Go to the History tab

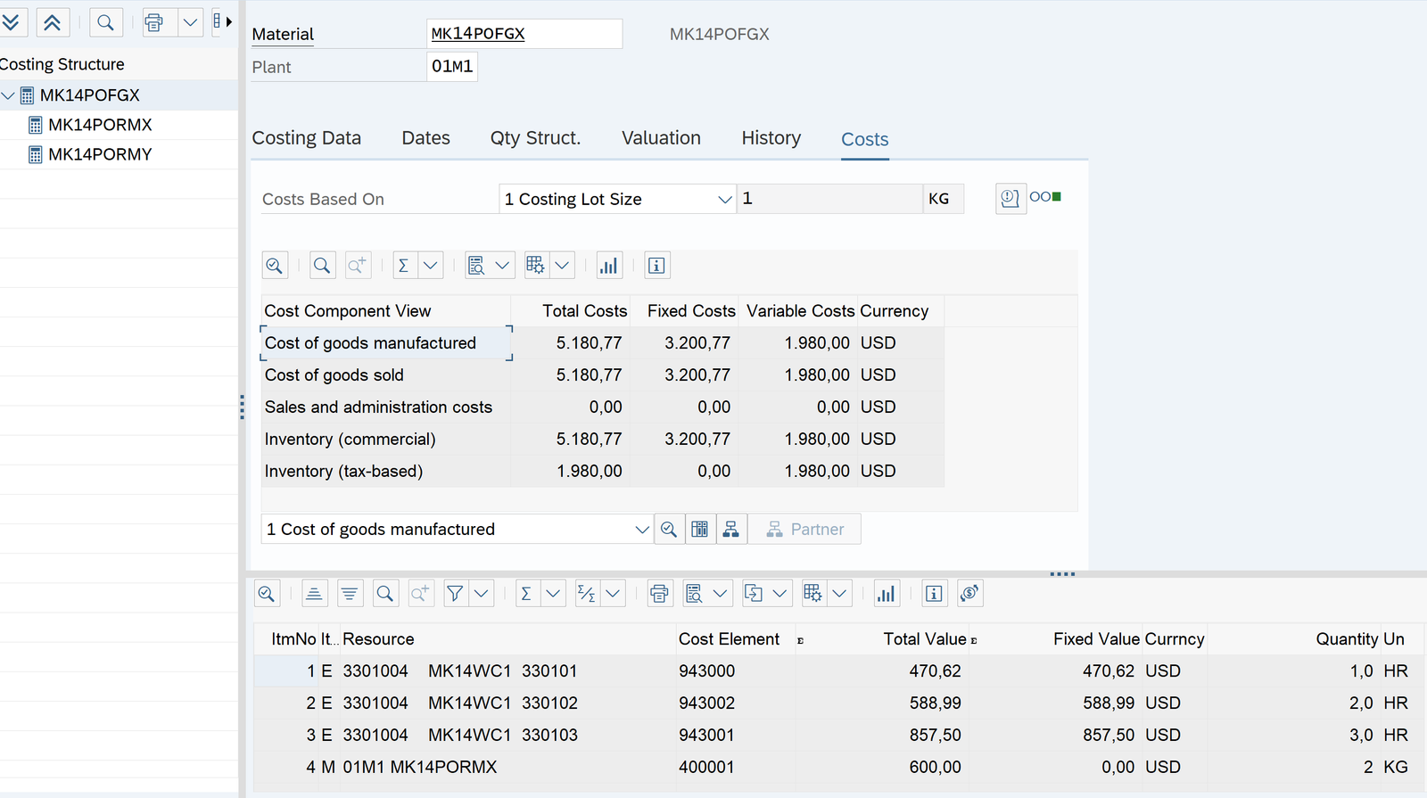click(771, 138)
